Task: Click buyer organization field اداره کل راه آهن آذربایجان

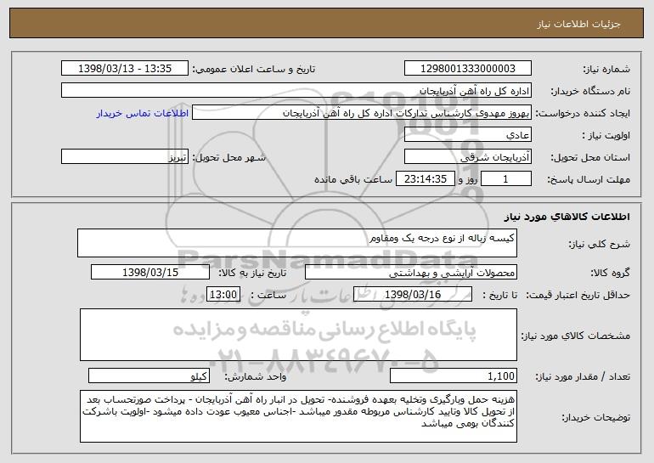Action: point(296,91)
